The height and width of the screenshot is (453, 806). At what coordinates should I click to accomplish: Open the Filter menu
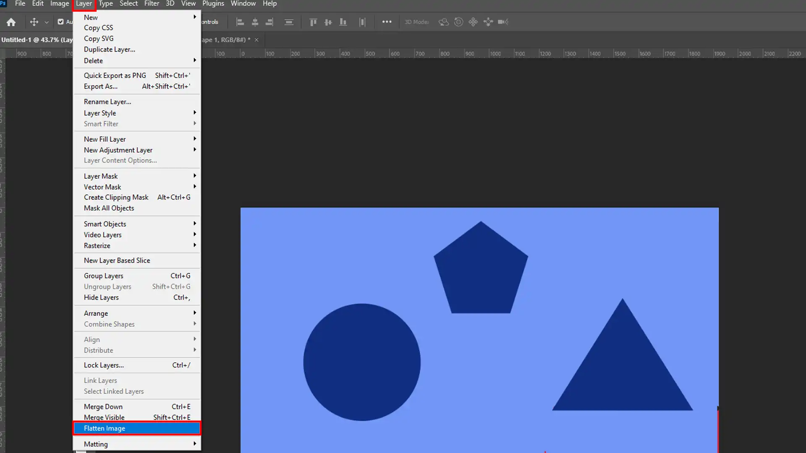pyautogui.click(x=152, y=4)
